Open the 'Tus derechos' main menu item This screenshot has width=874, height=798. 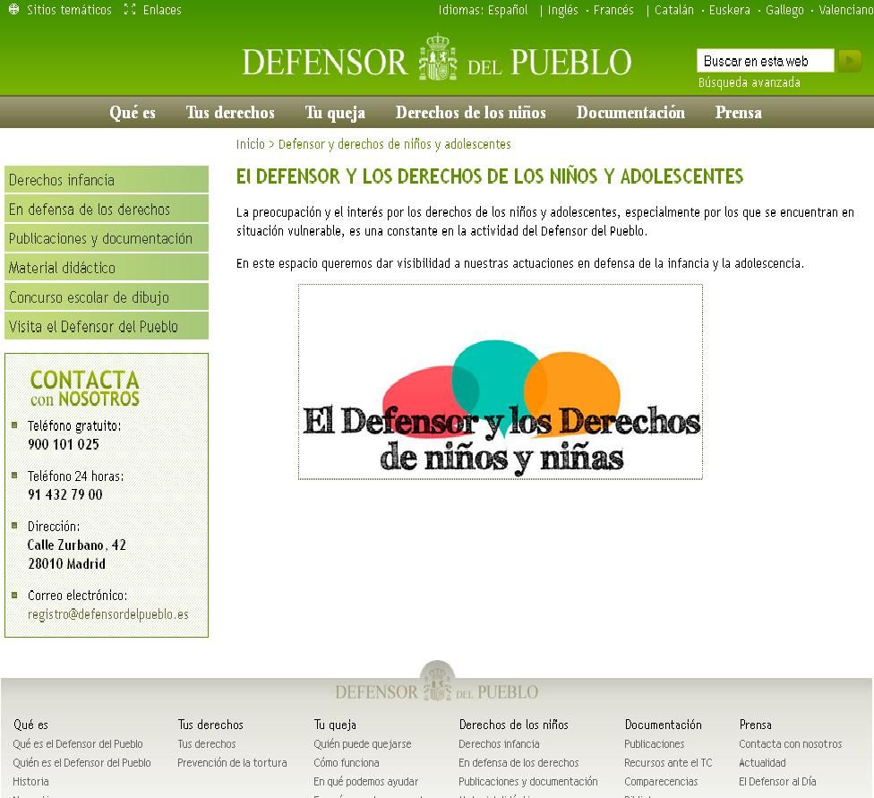tap(230, 113)
